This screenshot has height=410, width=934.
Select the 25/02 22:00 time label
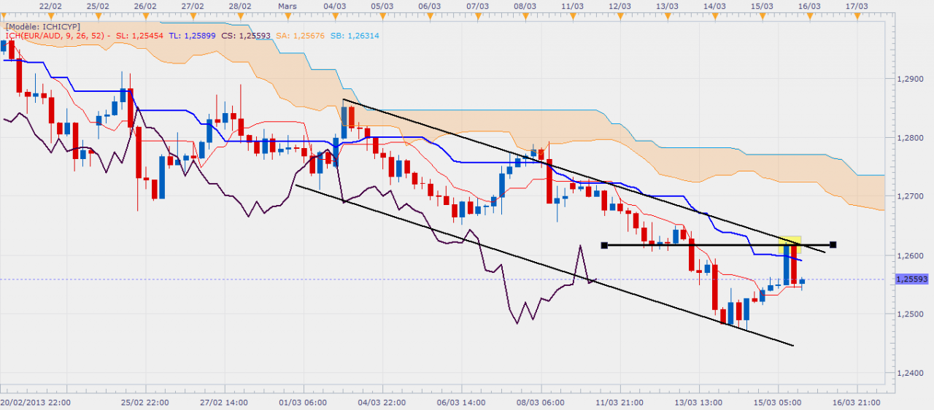click(145, 402)
